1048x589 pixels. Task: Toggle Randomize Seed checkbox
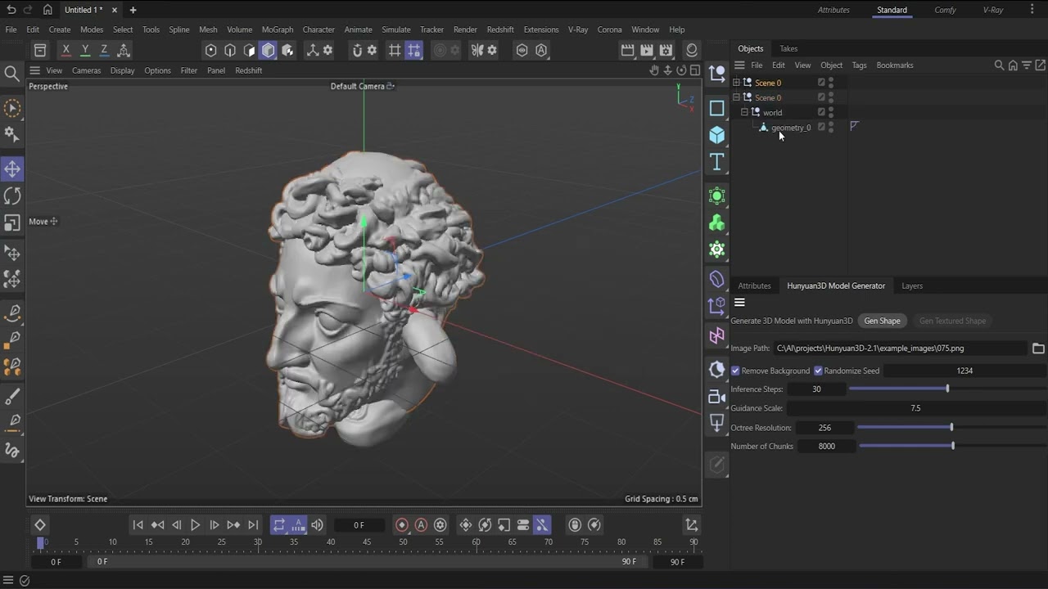[x=818, y=371]
